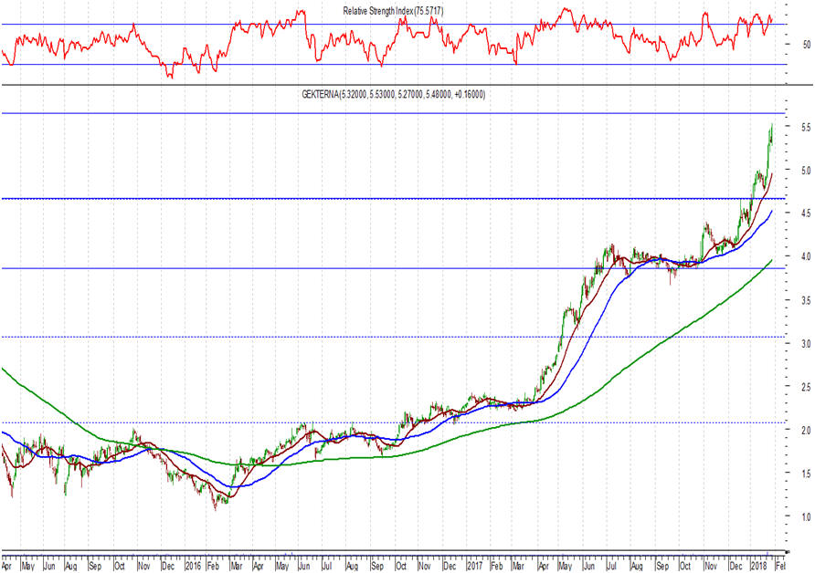Screen dimensions: 815x573
Task: Click the 2018 year label on date axis
Action: [x=759, y=566]
